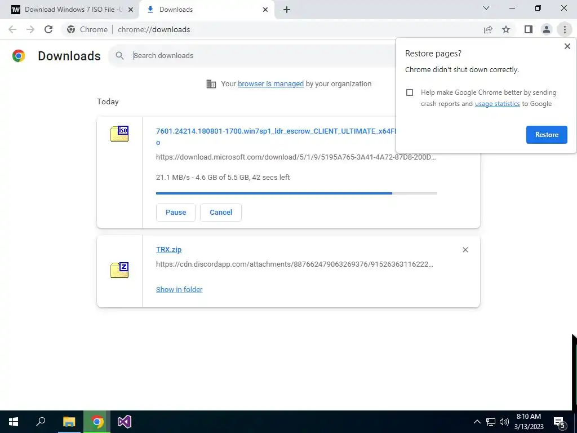Click the download.microsoft.com source URL text
This screenshot has height=433, width=577.
[x=296, y=157]
